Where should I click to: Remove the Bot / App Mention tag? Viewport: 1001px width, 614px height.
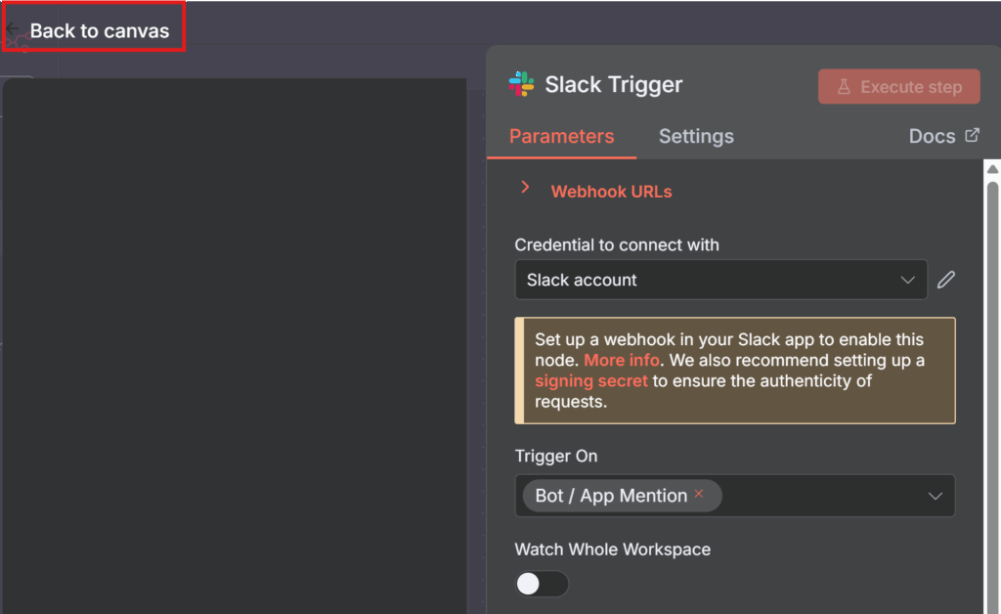click(x=699, y=495)
